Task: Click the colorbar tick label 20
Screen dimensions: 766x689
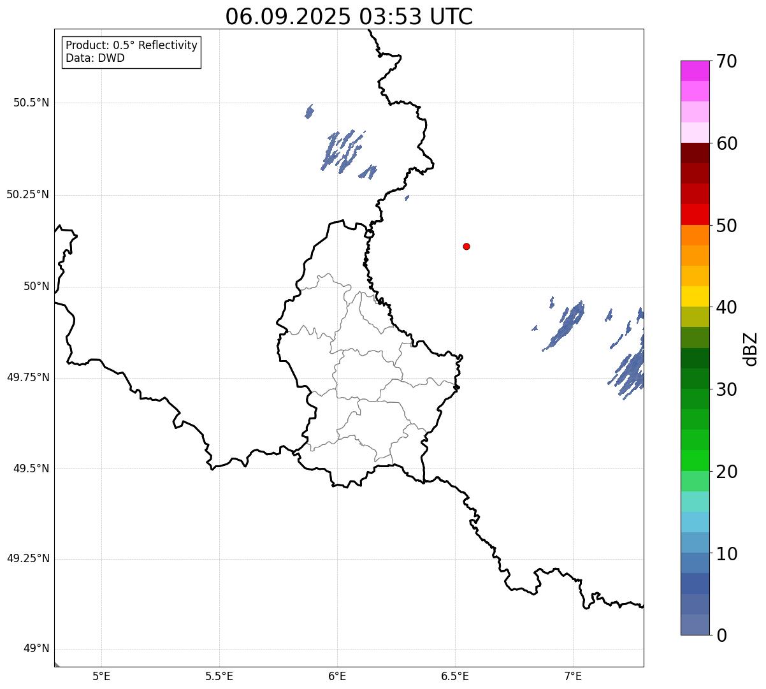Action: coord(726,472)
